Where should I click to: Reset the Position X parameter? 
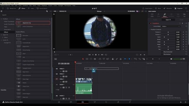tap(186, 32)
